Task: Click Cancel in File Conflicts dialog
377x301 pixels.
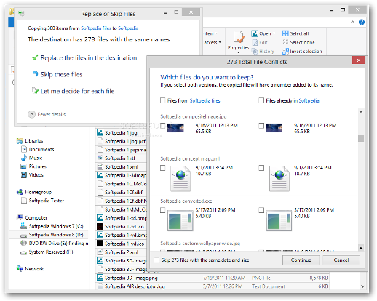Action: coord(341,260)
